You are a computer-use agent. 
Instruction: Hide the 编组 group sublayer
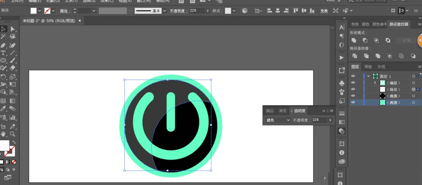tap(353, 83)
